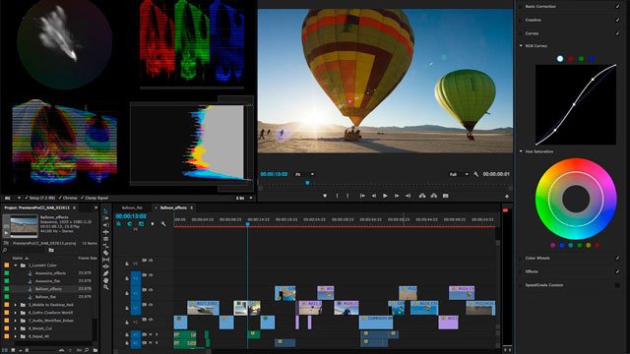Toggle timeline snap icon

(x=129, y=223)
